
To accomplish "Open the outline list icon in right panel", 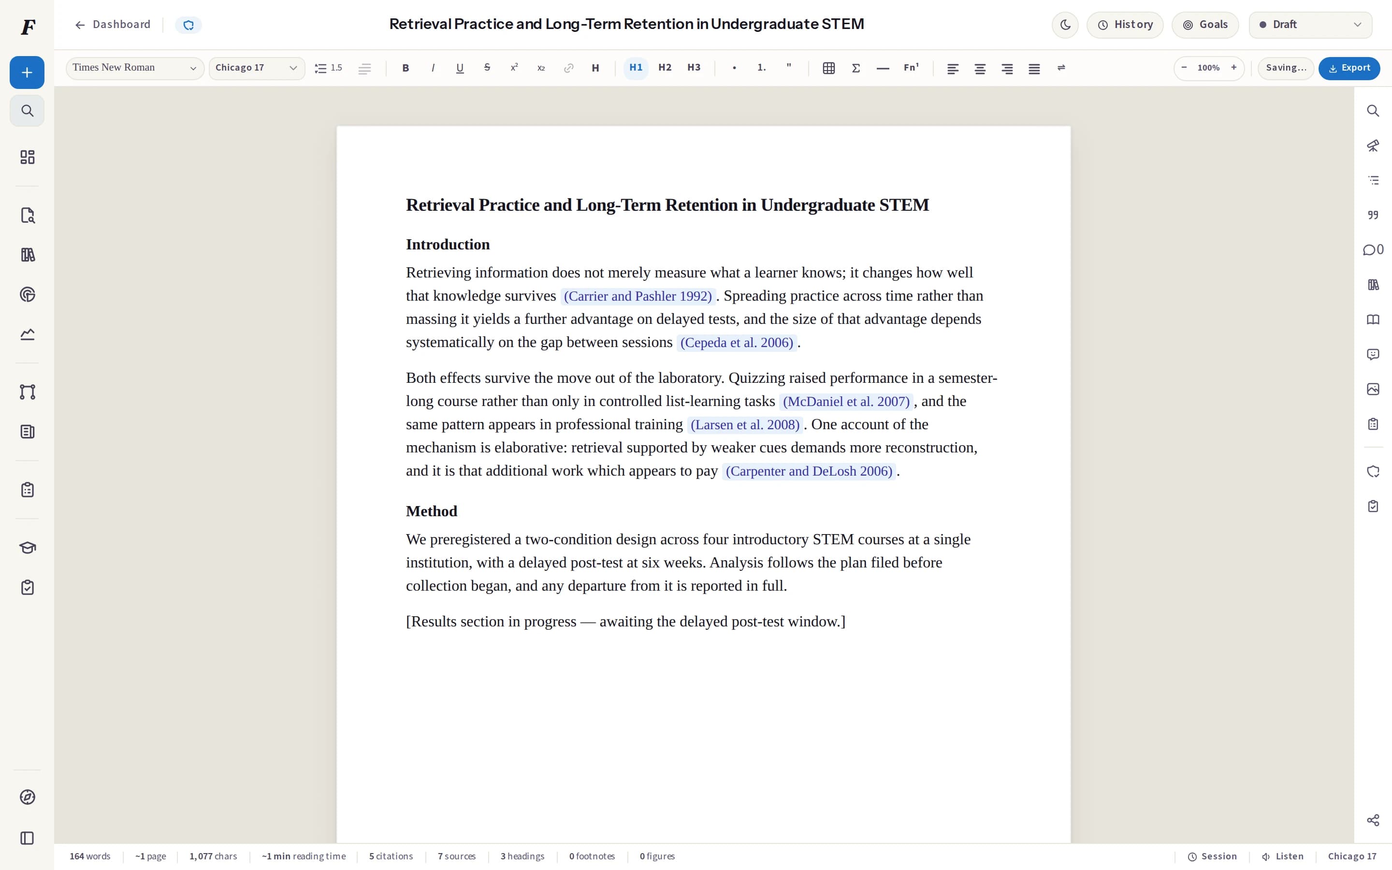I will [x=1373, y=180].
